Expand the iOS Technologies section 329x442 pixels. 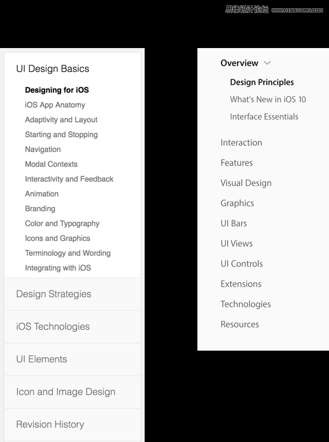coord(72,327)
